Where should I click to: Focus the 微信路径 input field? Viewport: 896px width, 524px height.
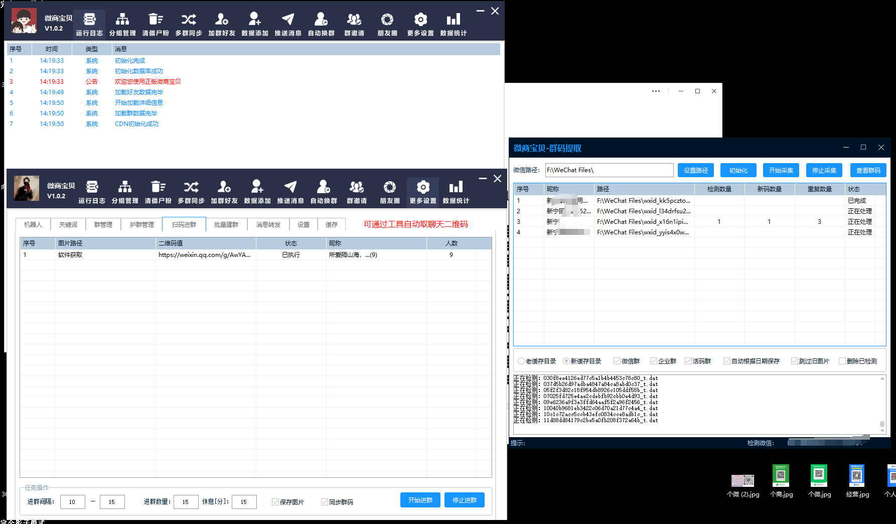(x=610, y=170)
